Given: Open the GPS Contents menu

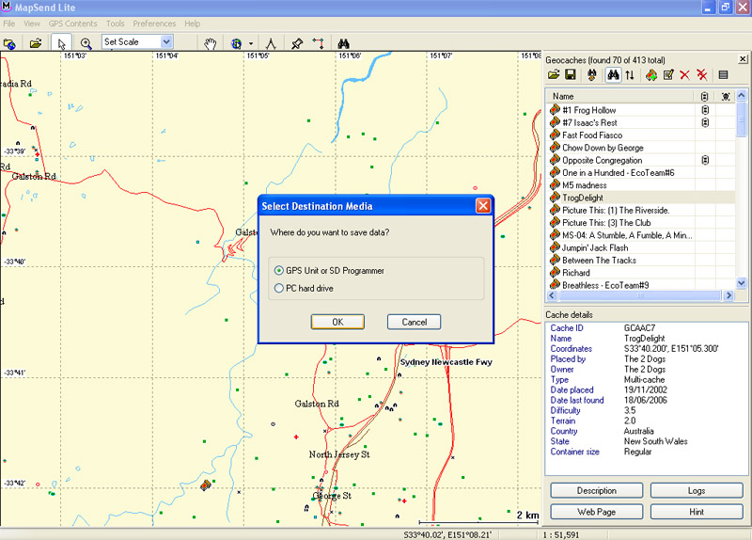Looking at the screenshot, I should (x=72, y=24).
